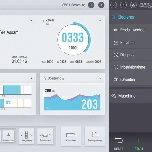Click the SBS > Bedienung breadcrumb
This screenshot has height=152, width=152.
pos(74,5)
